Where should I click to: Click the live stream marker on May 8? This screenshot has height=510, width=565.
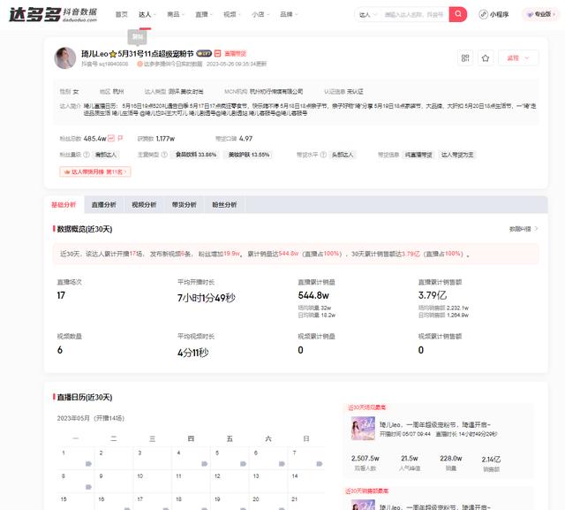click(x=88, y=487)
